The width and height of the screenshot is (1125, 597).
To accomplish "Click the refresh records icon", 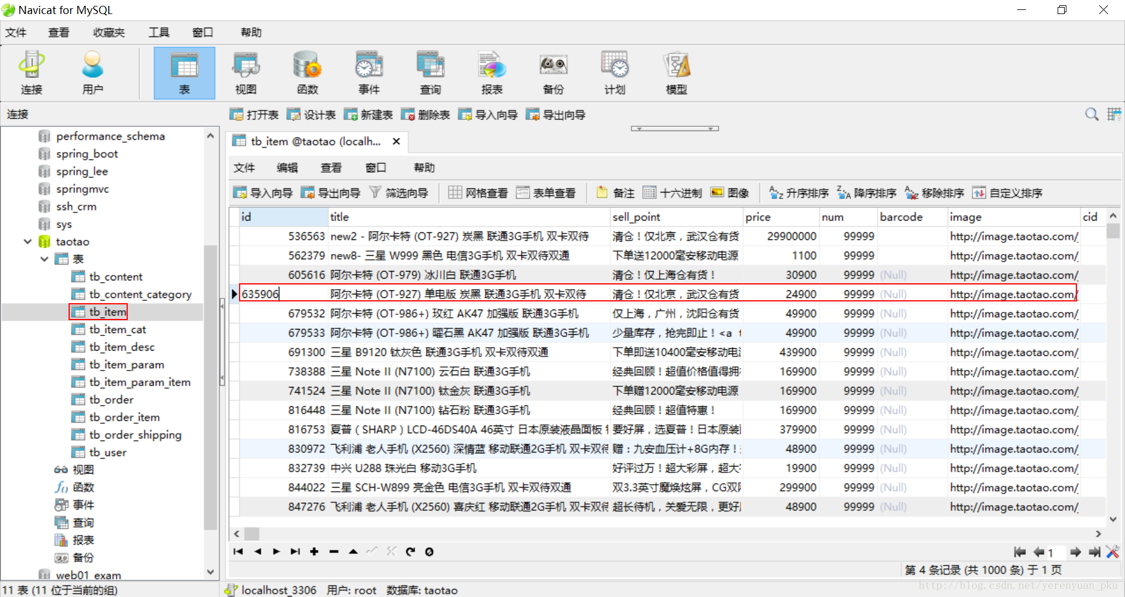I will [x=410, y=551].
